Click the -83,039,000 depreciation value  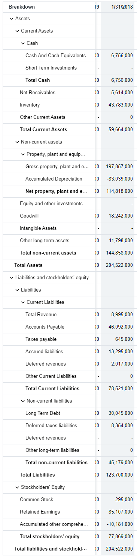pos(120,179)
